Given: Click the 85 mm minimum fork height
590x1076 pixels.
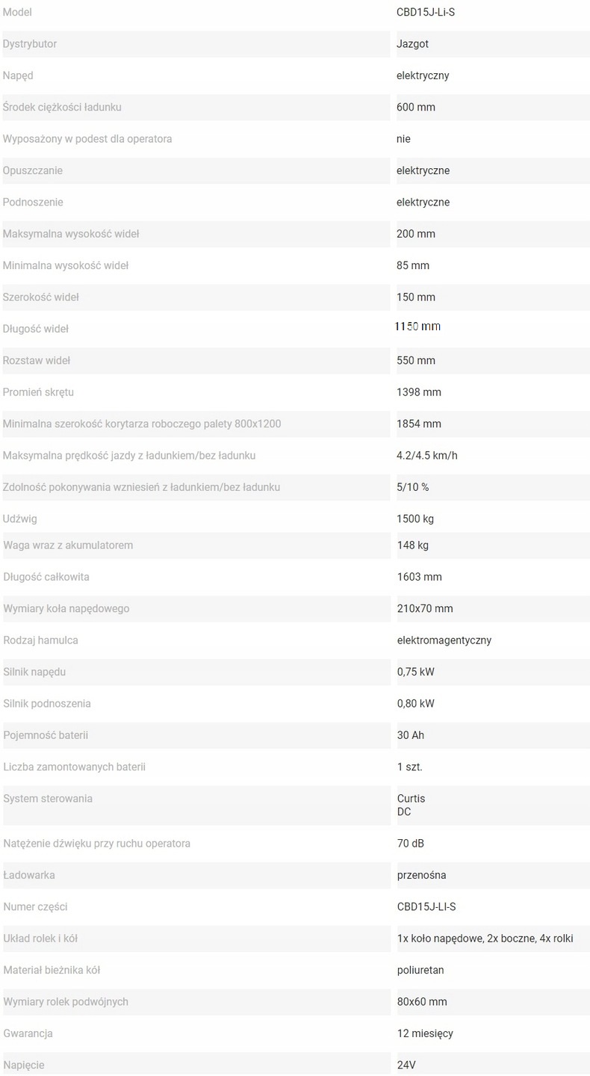Looking at the screenshot, I should (x=412, y=265).
